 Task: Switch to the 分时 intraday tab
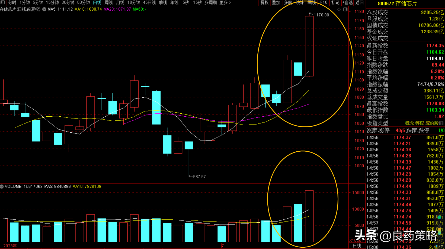[12, 3]
